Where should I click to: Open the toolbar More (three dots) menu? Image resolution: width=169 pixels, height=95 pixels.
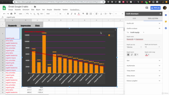pos(116,14)
